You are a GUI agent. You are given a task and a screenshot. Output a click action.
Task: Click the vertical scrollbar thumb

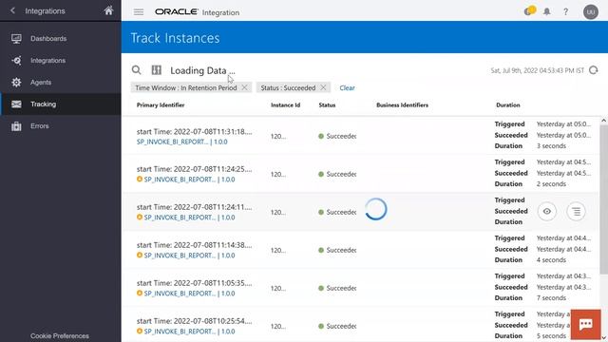[x=603, y=199]
